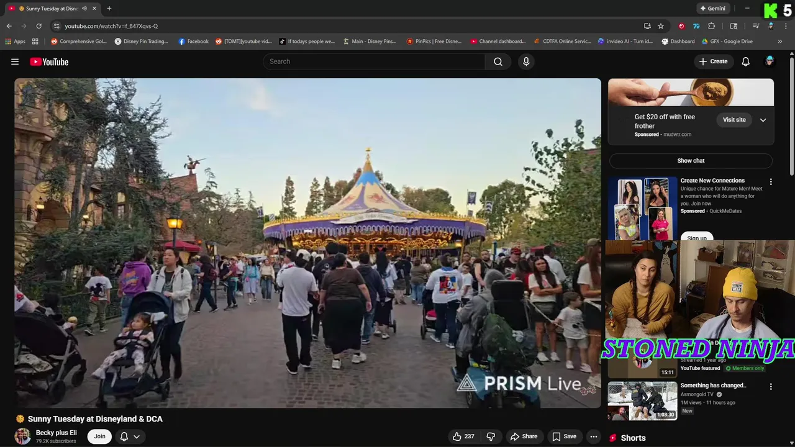
Task: Open the Chrome extensions puzzle icon
Action: [712, 26]
